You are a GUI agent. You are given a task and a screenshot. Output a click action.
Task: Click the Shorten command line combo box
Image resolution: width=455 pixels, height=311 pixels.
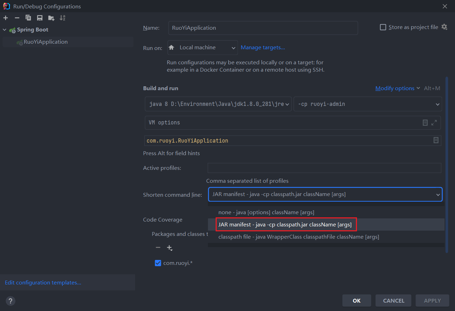(x=325, y=194)
